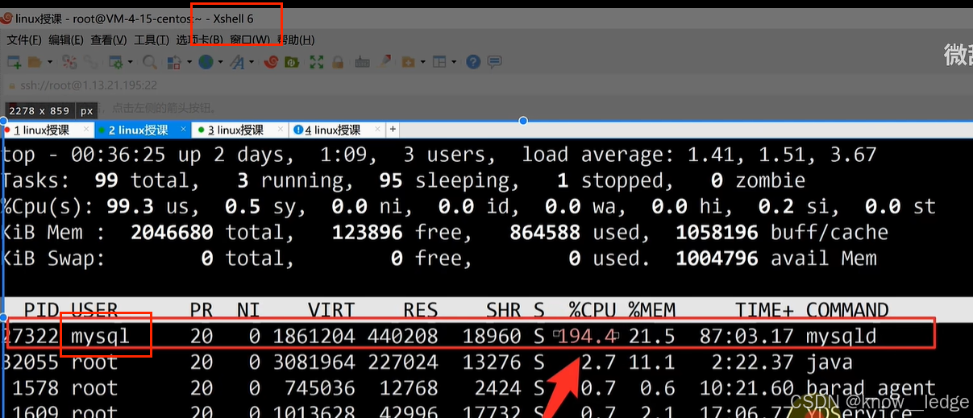Click the barad_agent command text
Screen dimensions: 973x418
tap(871, 389)
